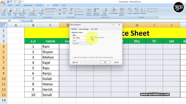The height and width of the screenshot is (104, 186).
Task: Click the Subtotal icon
Action: [x=143, y=11]
